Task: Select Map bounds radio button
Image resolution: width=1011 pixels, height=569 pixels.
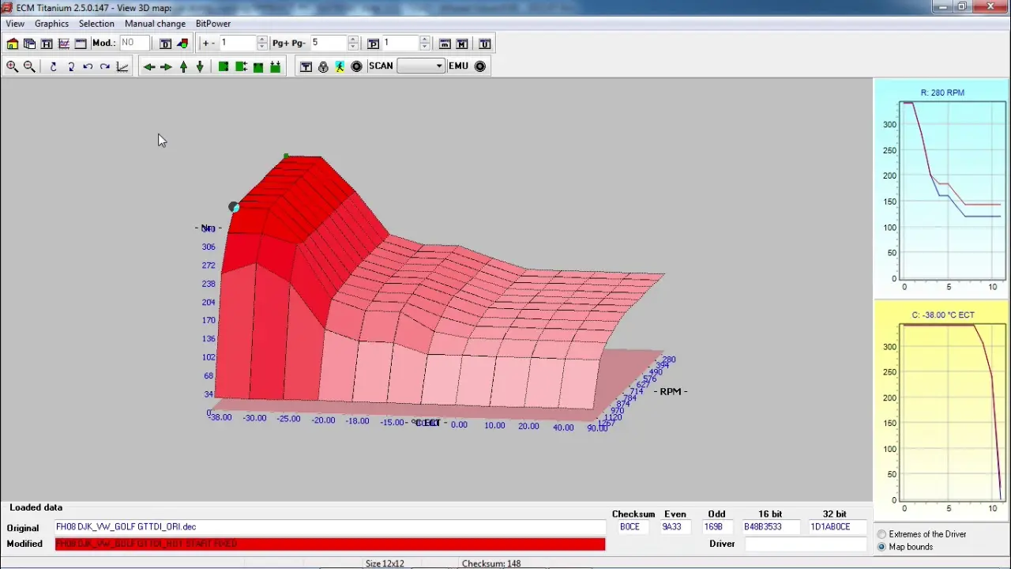Action: (882, 547)
